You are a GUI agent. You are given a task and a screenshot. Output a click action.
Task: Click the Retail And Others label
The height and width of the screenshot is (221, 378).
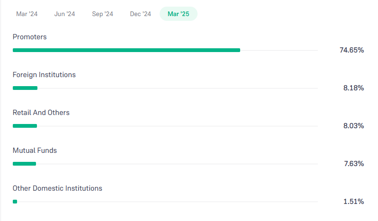pyautogui.click(x=41, y=113)
